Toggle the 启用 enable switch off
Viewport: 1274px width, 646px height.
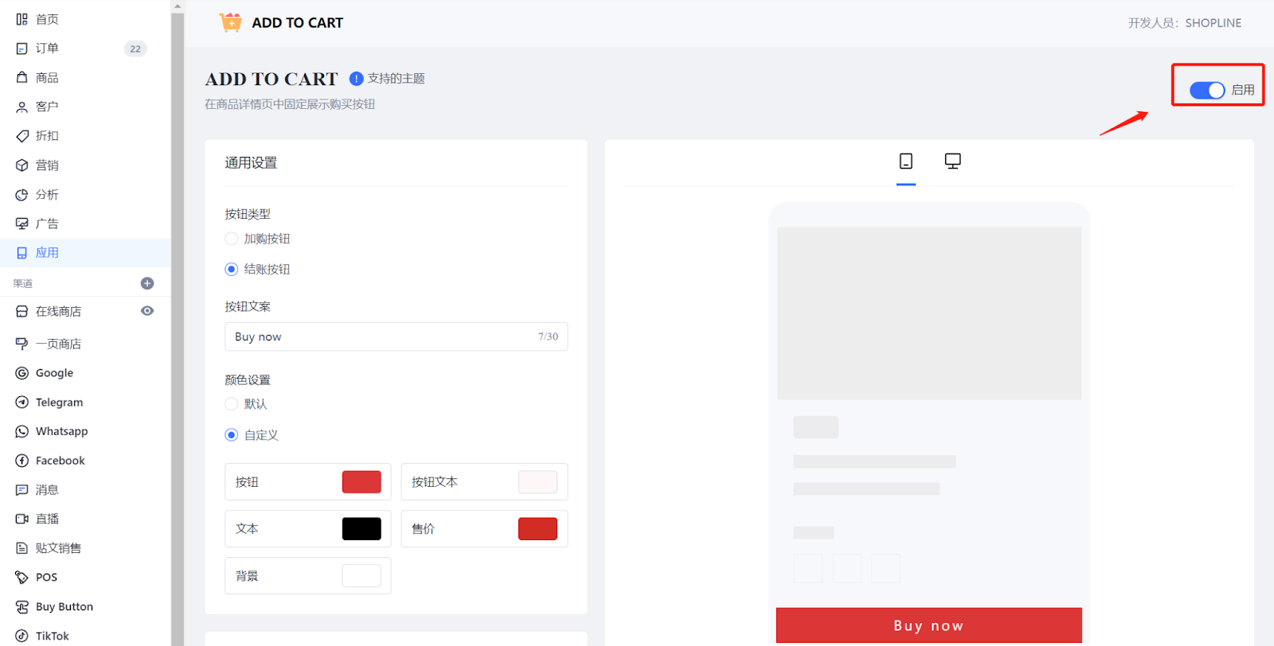pos(1206,91)
